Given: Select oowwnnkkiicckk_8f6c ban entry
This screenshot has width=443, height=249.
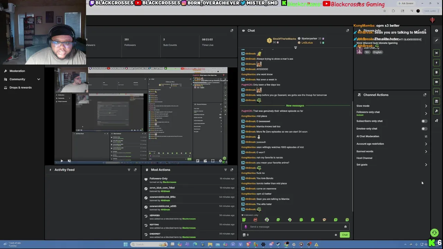Looking at the screenshot, I should point(163,197).
